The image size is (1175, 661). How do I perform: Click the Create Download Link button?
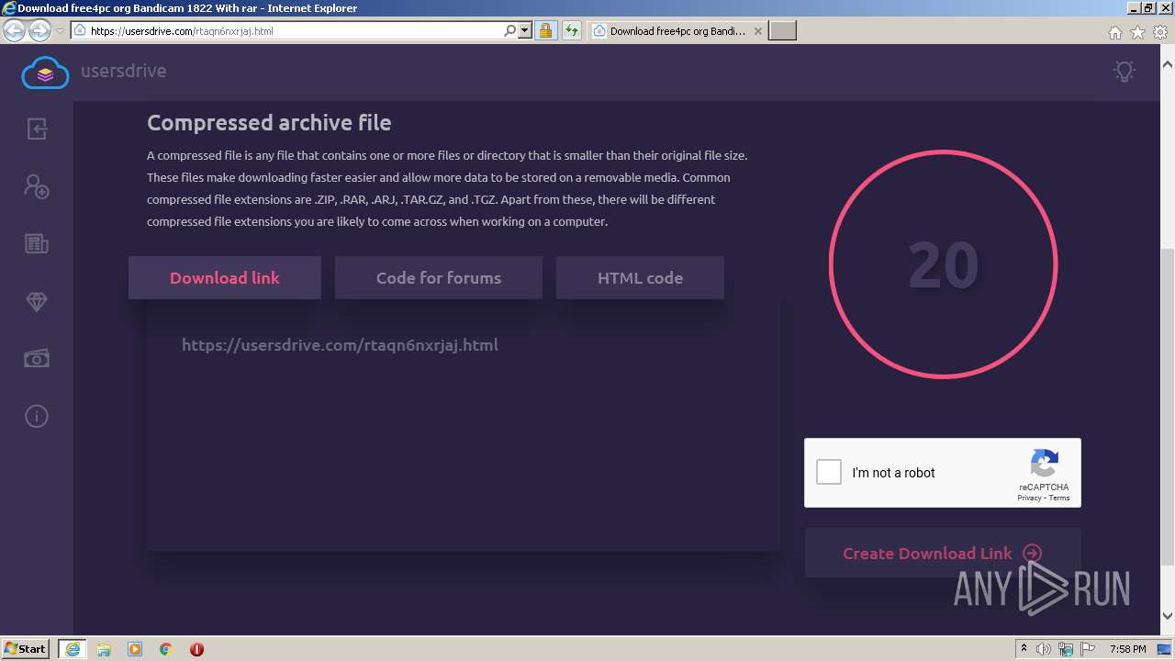943,553
